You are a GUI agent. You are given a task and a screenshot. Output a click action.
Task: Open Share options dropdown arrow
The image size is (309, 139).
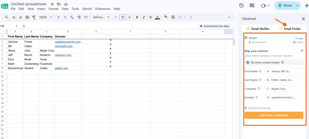click(x=297, y=6)
